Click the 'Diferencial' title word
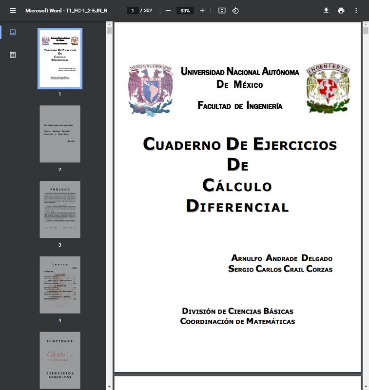 (x=237, y=206)
